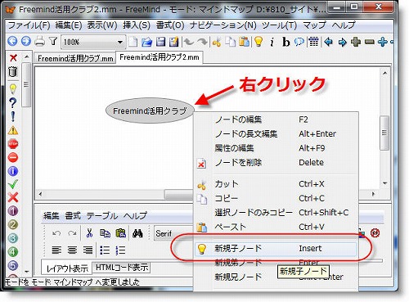Create a new map with blank page icon

tap(133, 42)
